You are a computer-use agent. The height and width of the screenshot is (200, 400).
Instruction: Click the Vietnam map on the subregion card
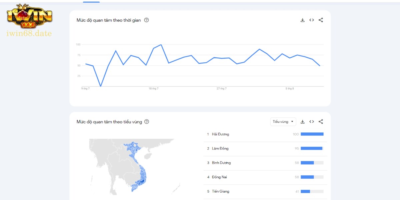137,167
